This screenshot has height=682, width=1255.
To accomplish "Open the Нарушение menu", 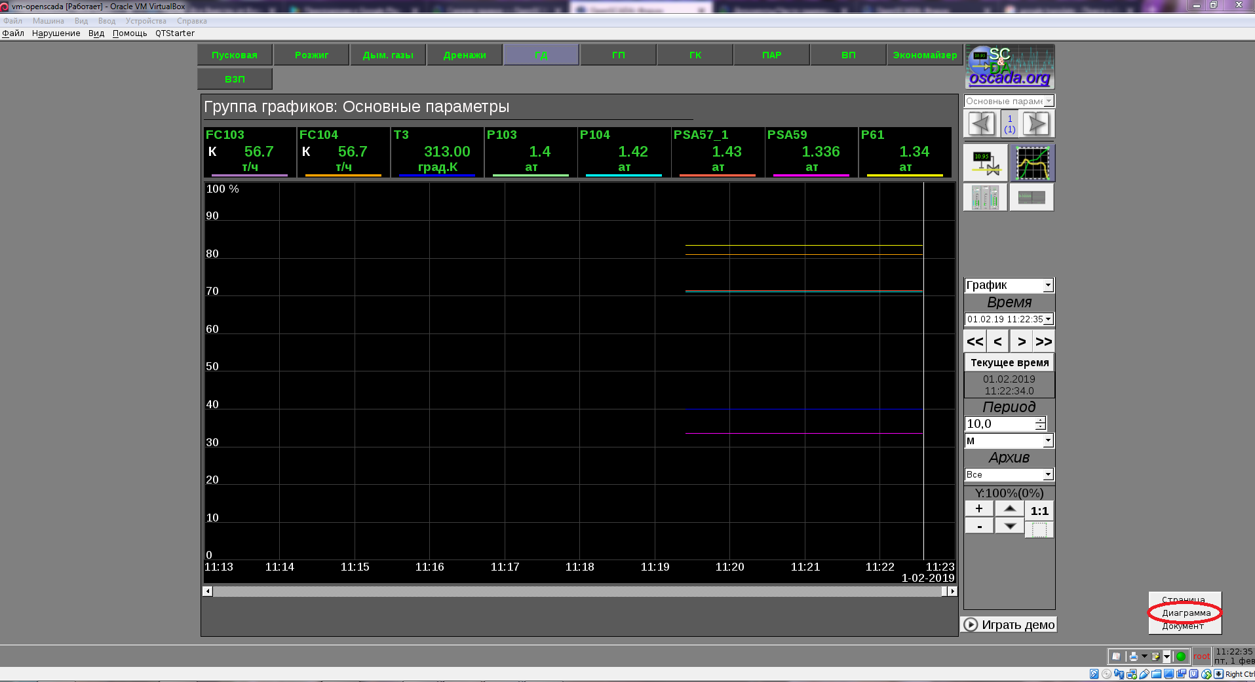I will tap(56, 33).
